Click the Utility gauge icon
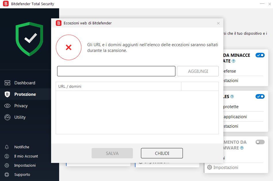The width and height of the screenshot is (273, 181). tap(7, 117)
